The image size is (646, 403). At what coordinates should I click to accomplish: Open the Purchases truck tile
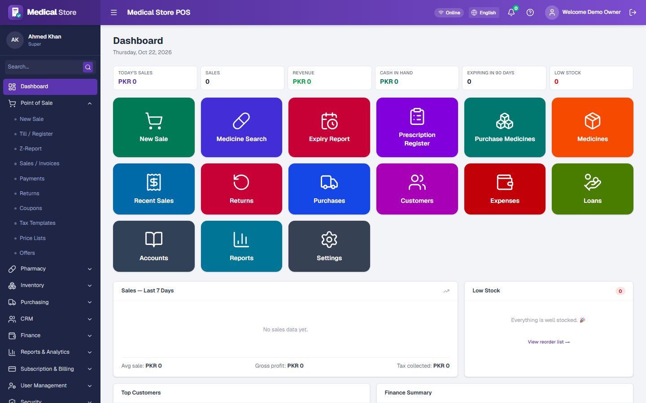[x=329, y=189]
